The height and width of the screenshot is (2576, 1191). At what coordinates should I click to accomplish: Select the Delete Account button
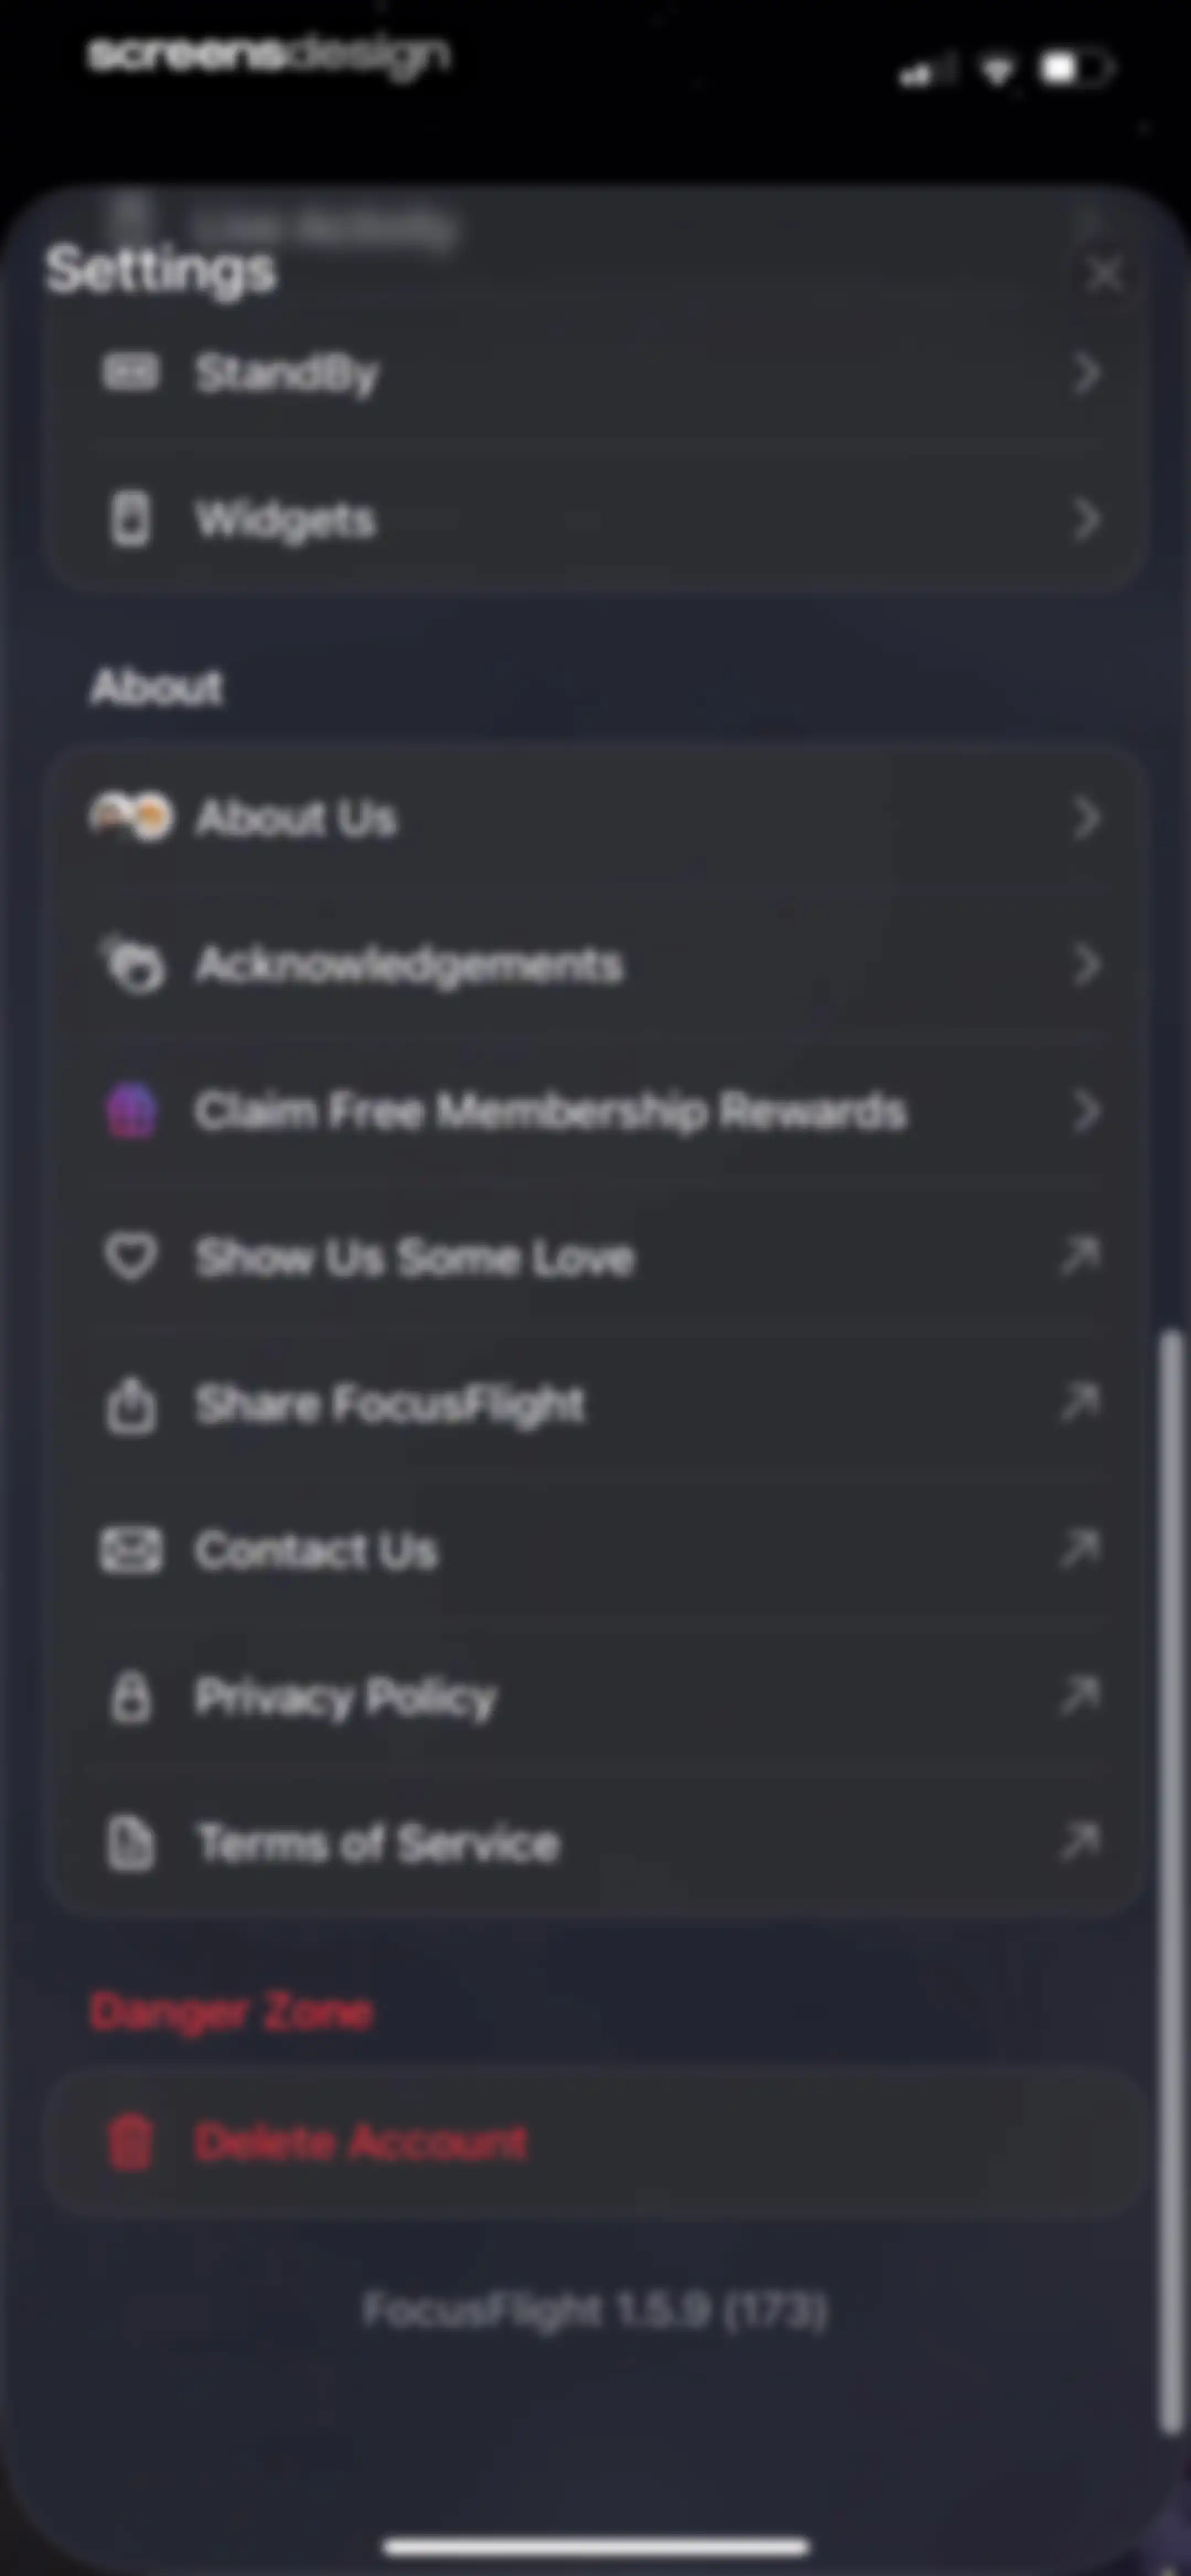click(x=596, y=2142)
